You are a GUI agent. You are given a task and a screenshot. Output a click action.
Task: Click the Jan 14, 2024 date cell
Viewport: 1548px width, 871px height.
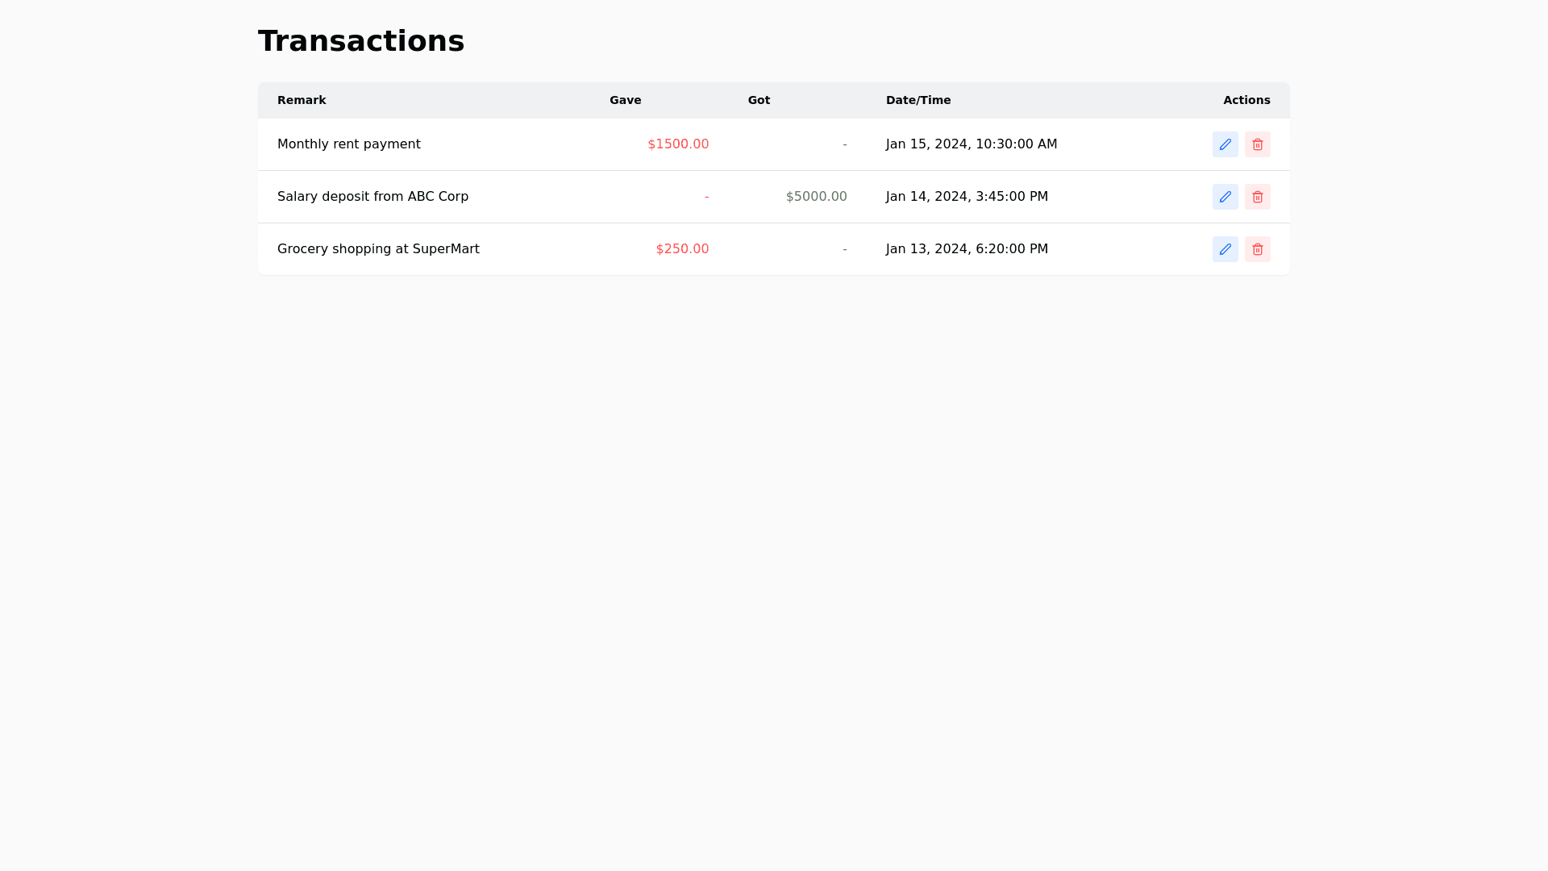point(967,197)
